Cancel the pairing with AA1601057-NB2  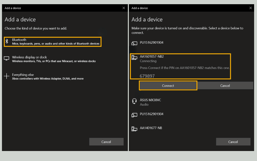click(x=225, y=86)
